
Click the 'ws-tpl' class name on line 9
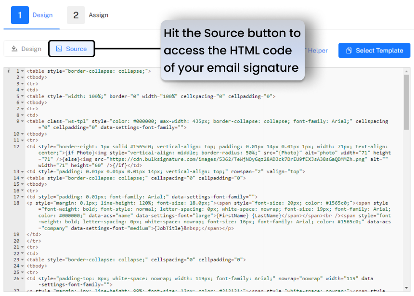(76, 121)
